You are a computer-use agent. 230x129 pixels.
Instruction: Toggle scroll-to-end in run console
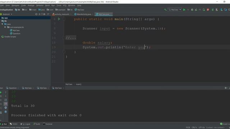point(6,104)
